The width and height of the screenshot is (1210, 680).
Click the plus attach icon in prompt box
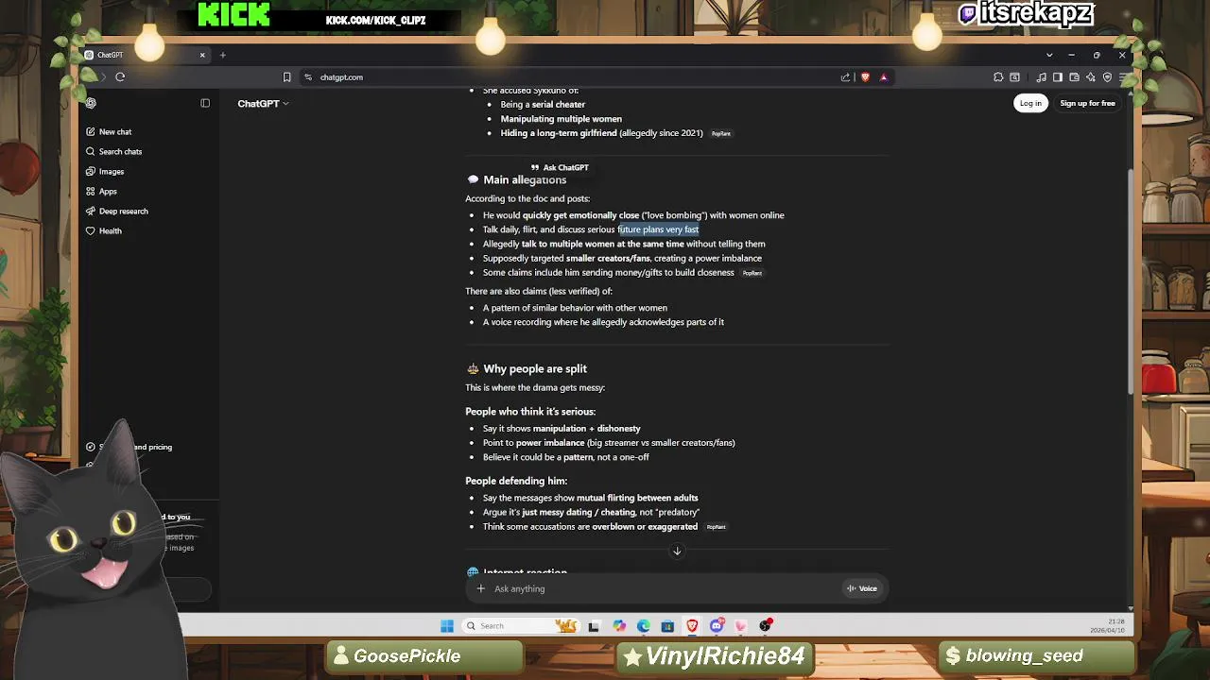pos(481,588)
